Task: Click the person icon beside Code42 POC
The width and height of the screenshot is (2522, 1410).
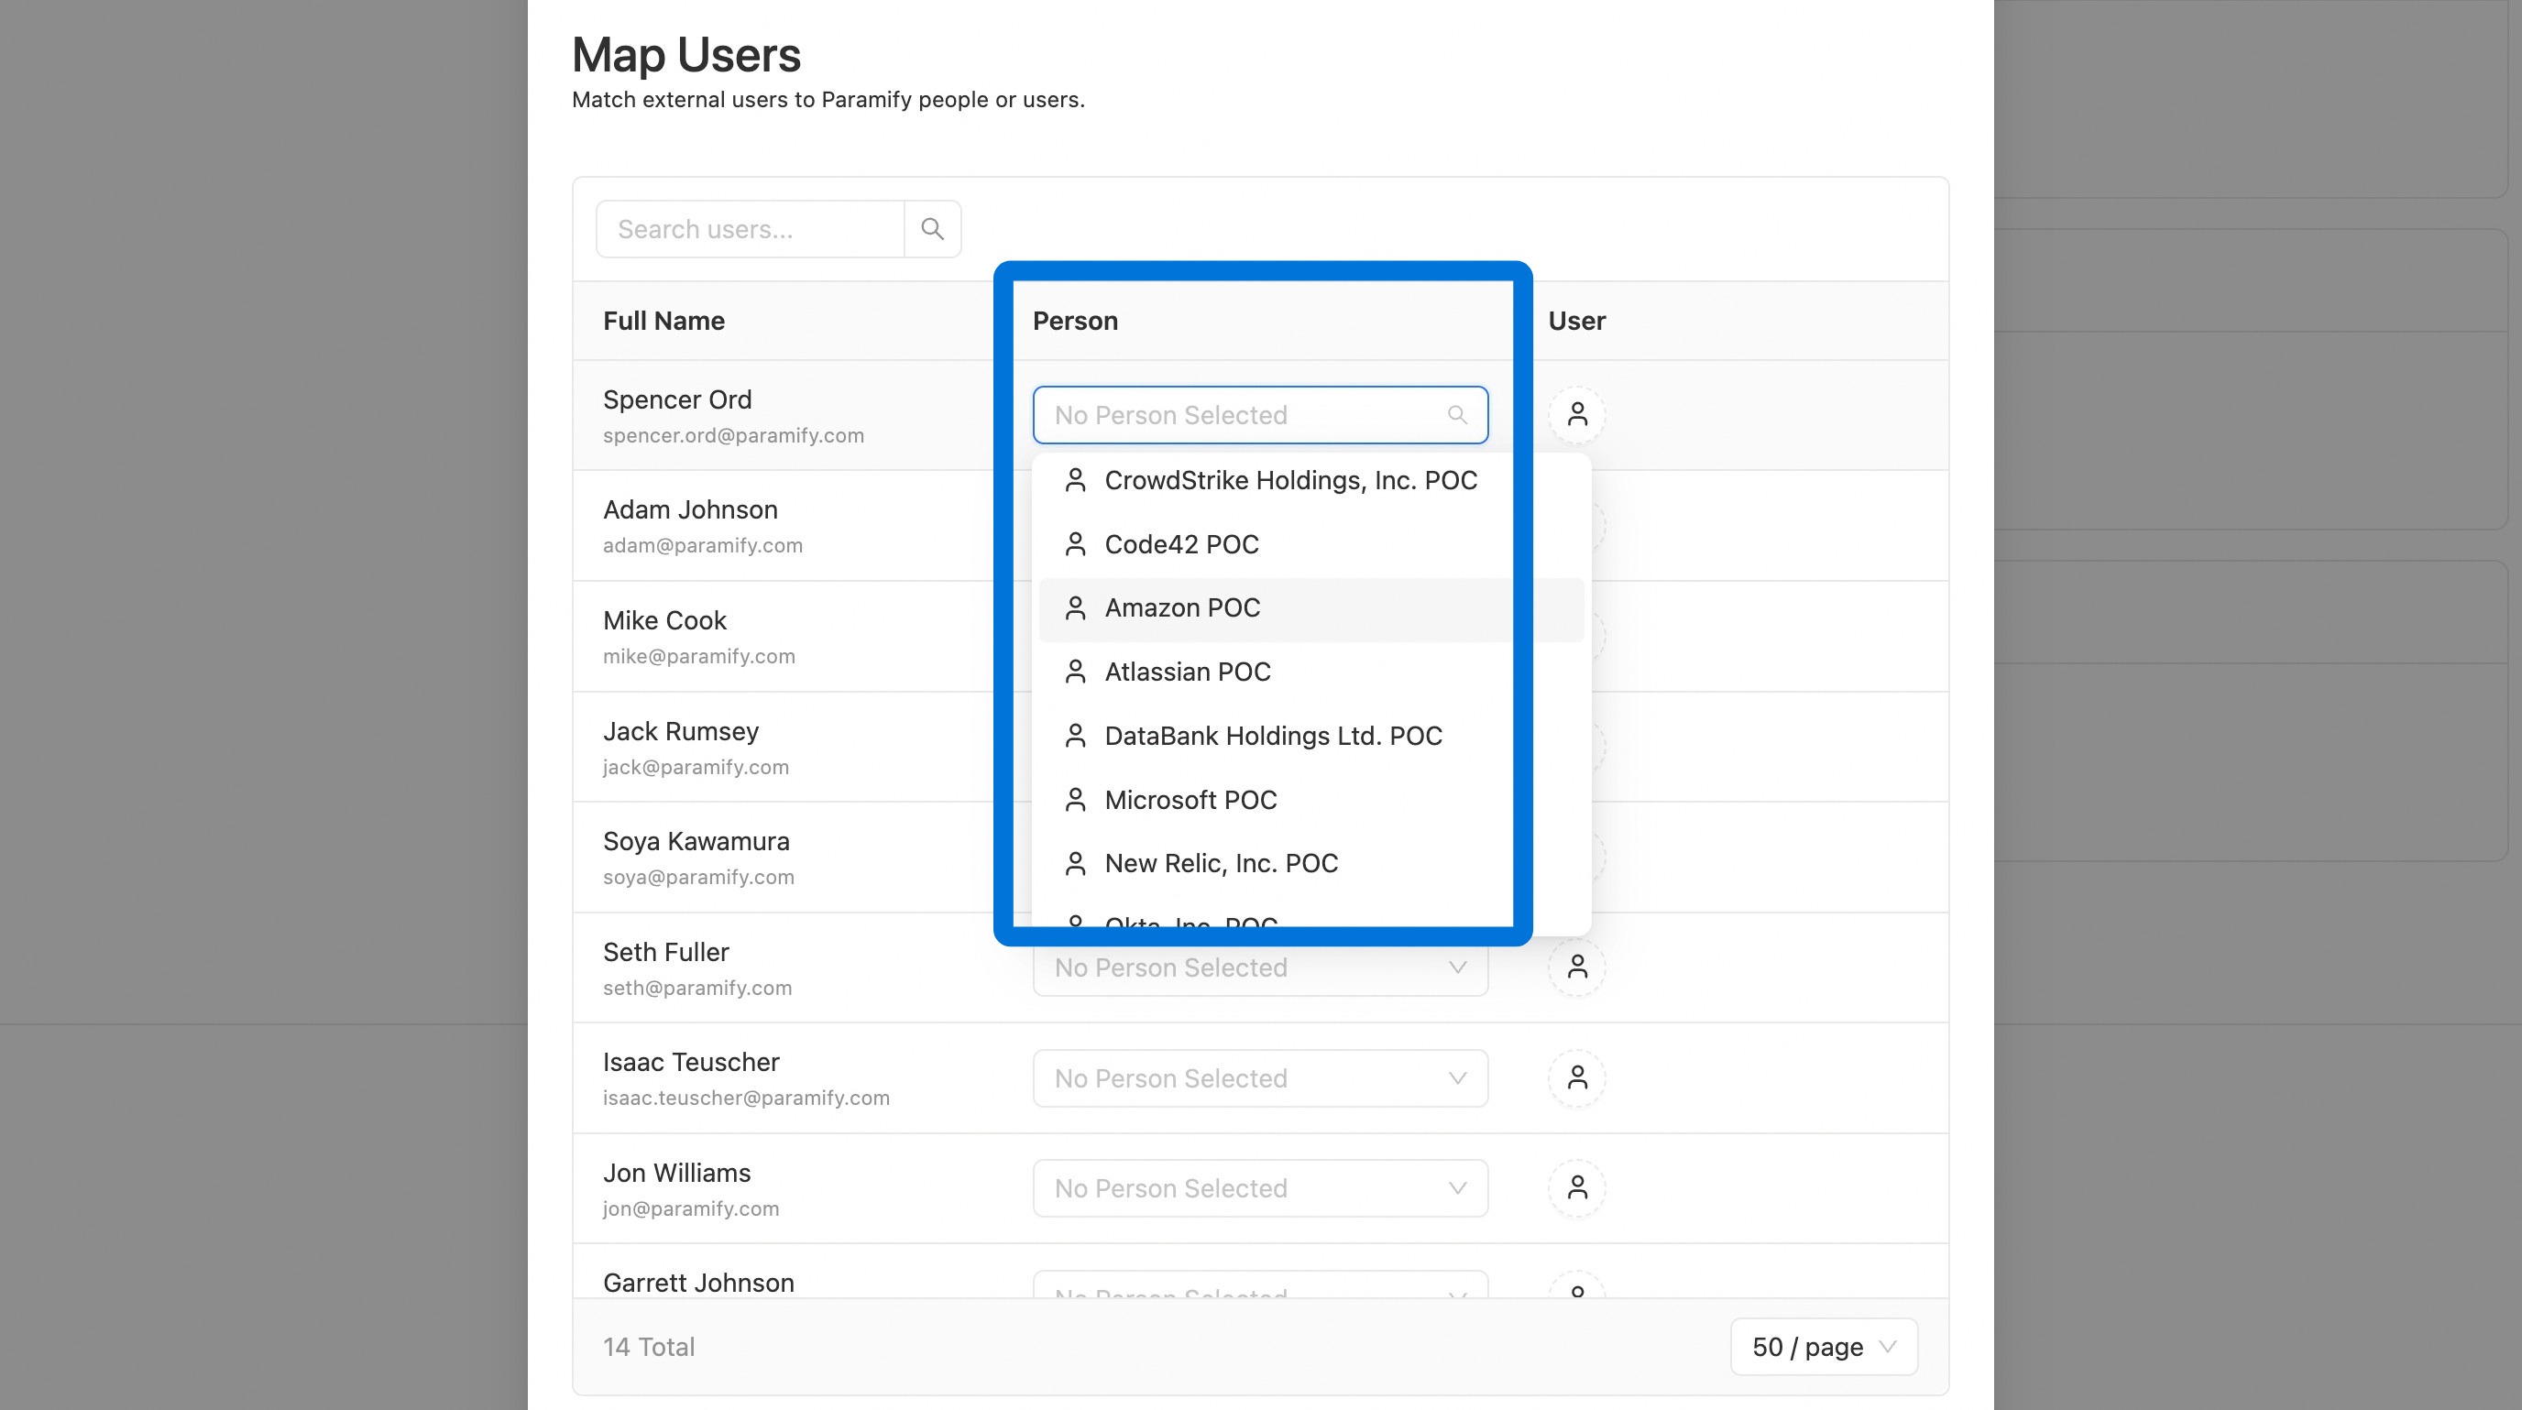Action: click(x=1075, y=544)
